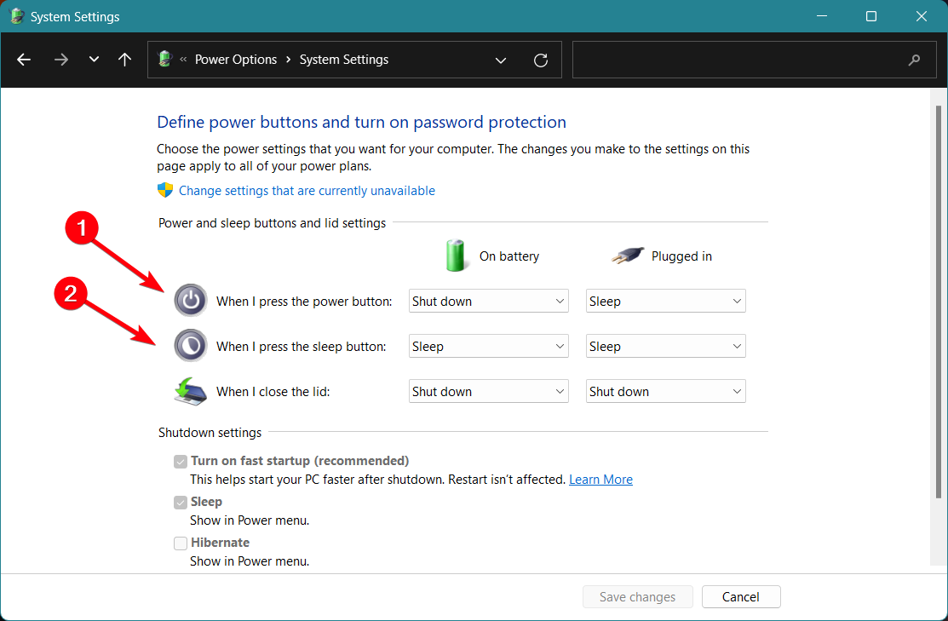
Task: Click the sleep button moon icon
Action: point(191,346)
